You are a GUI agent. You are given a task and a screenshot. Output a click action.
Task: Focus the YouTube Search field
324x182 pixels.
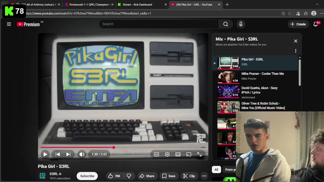pos(159,24)
